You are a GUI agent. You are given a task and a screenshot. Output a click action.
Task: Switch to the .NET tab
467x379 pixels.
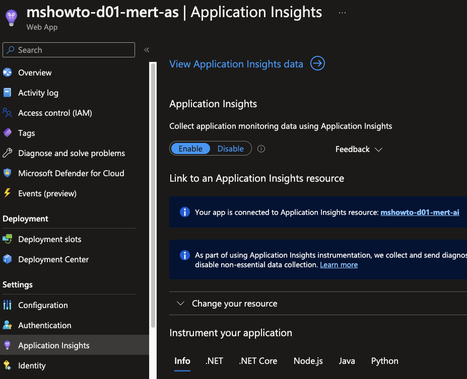(214, 361)
